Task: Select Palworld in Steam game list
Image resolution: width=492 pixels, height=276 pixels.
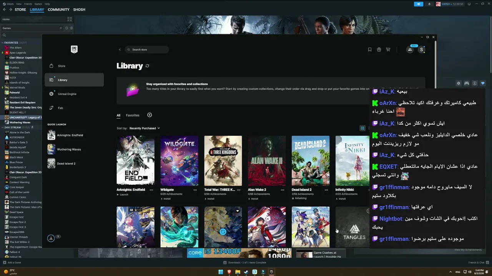Action: tap(15, 92)
